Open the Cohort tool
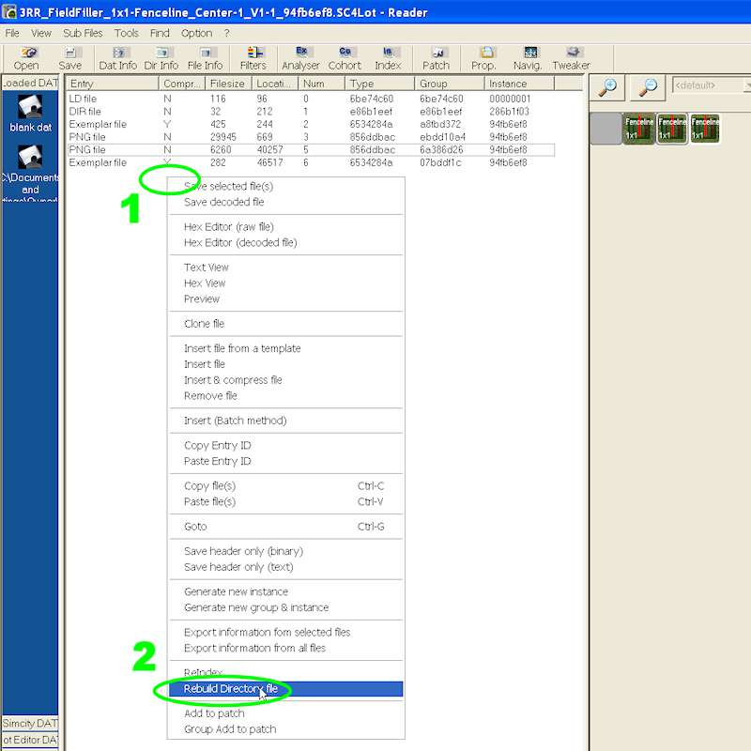Screen dimensions: 751x751 coord(345,59)
